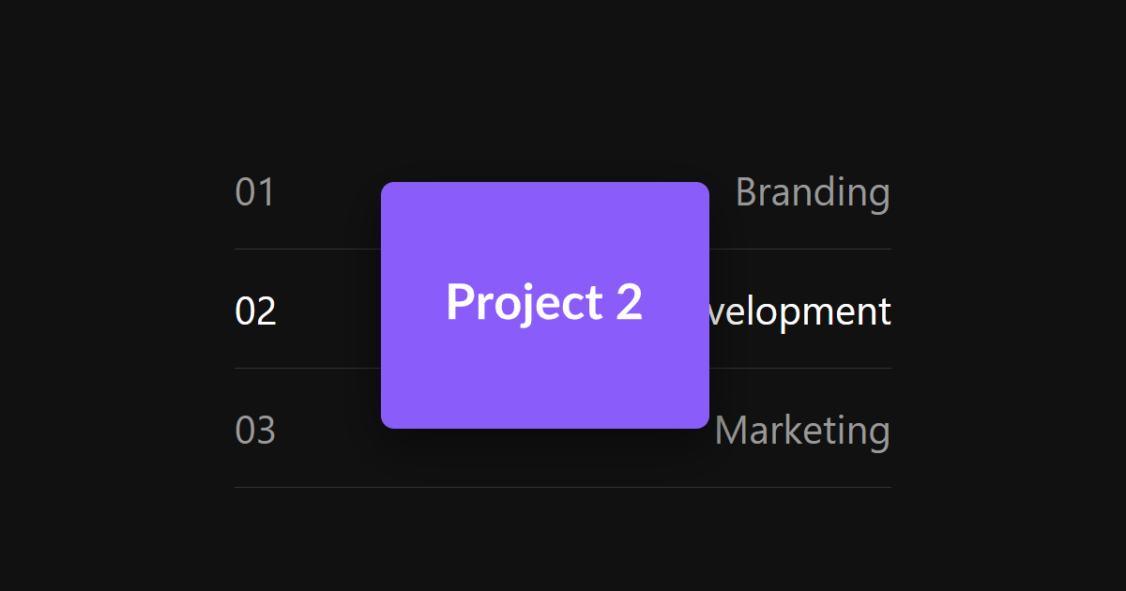Select item number 02 in the list
This screenshot has height=591, width=1126.
tap(254, 311)
